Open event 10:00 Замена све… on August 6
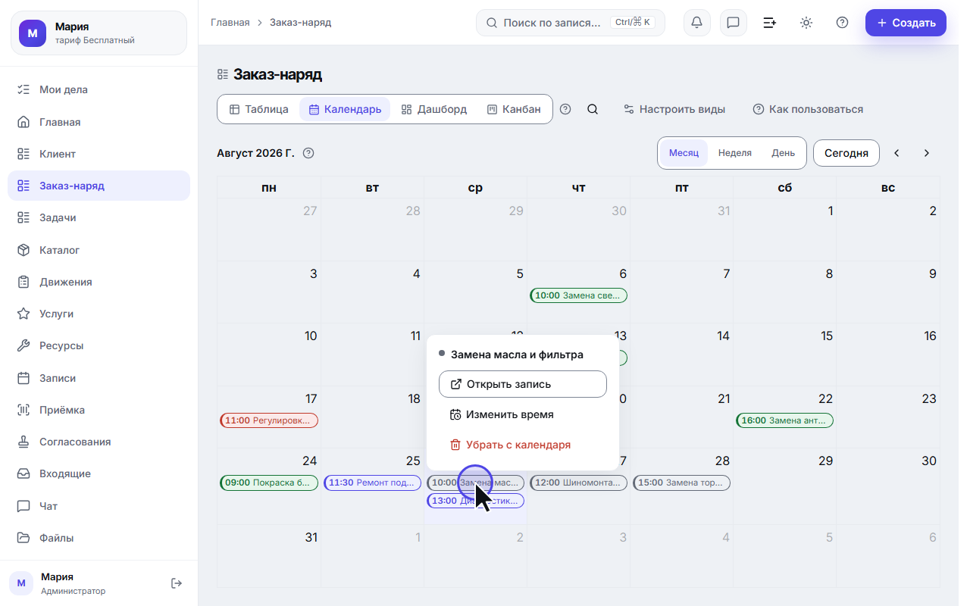The image size is (970, 606). (578, 295)
